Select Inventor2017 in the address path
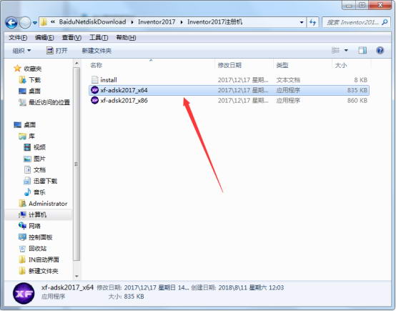The image size is (396, 311). click(157, 22)
